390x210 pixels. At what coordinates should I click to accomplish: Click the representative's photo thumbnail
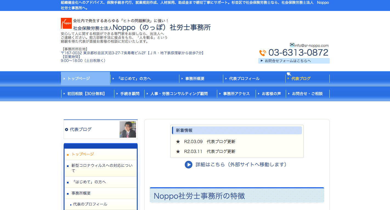pos(128,129)
